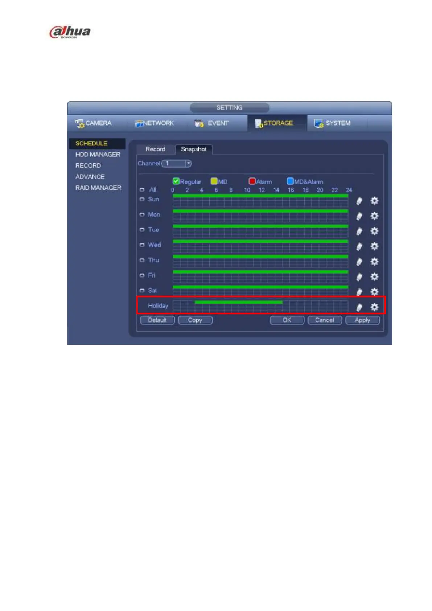Open the gear settings for Sun
432x611 pixels.
tap(374, 201)
